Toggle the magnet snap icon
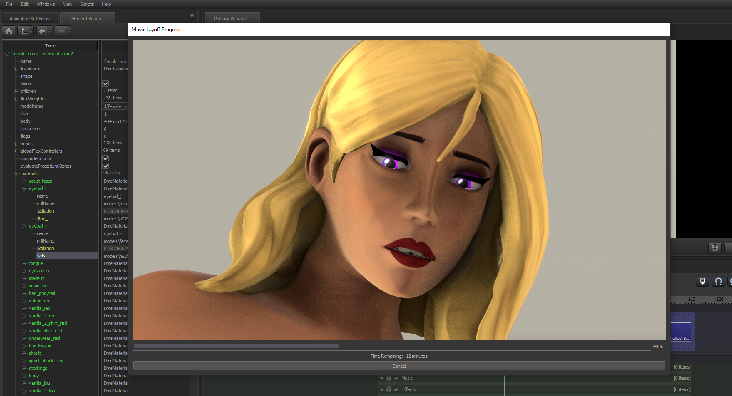732x396 pixels. pyautogui.click(x=718, y=281)
